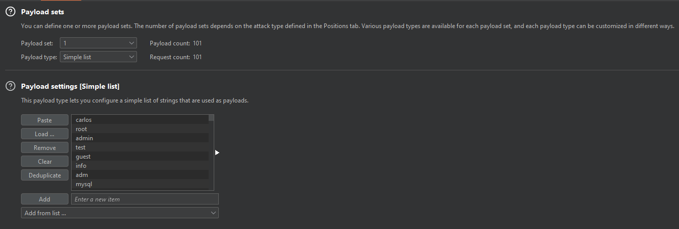
Task: Expand the Add from list dropdown
Action: click(x=120, y=213)
